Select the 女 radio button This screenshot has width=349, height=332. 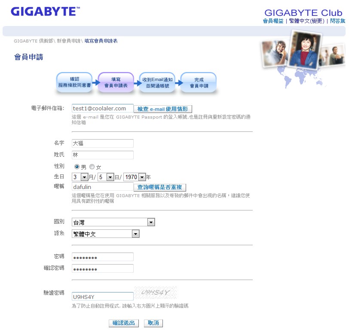pyautogui.click(x=92, y=167)
